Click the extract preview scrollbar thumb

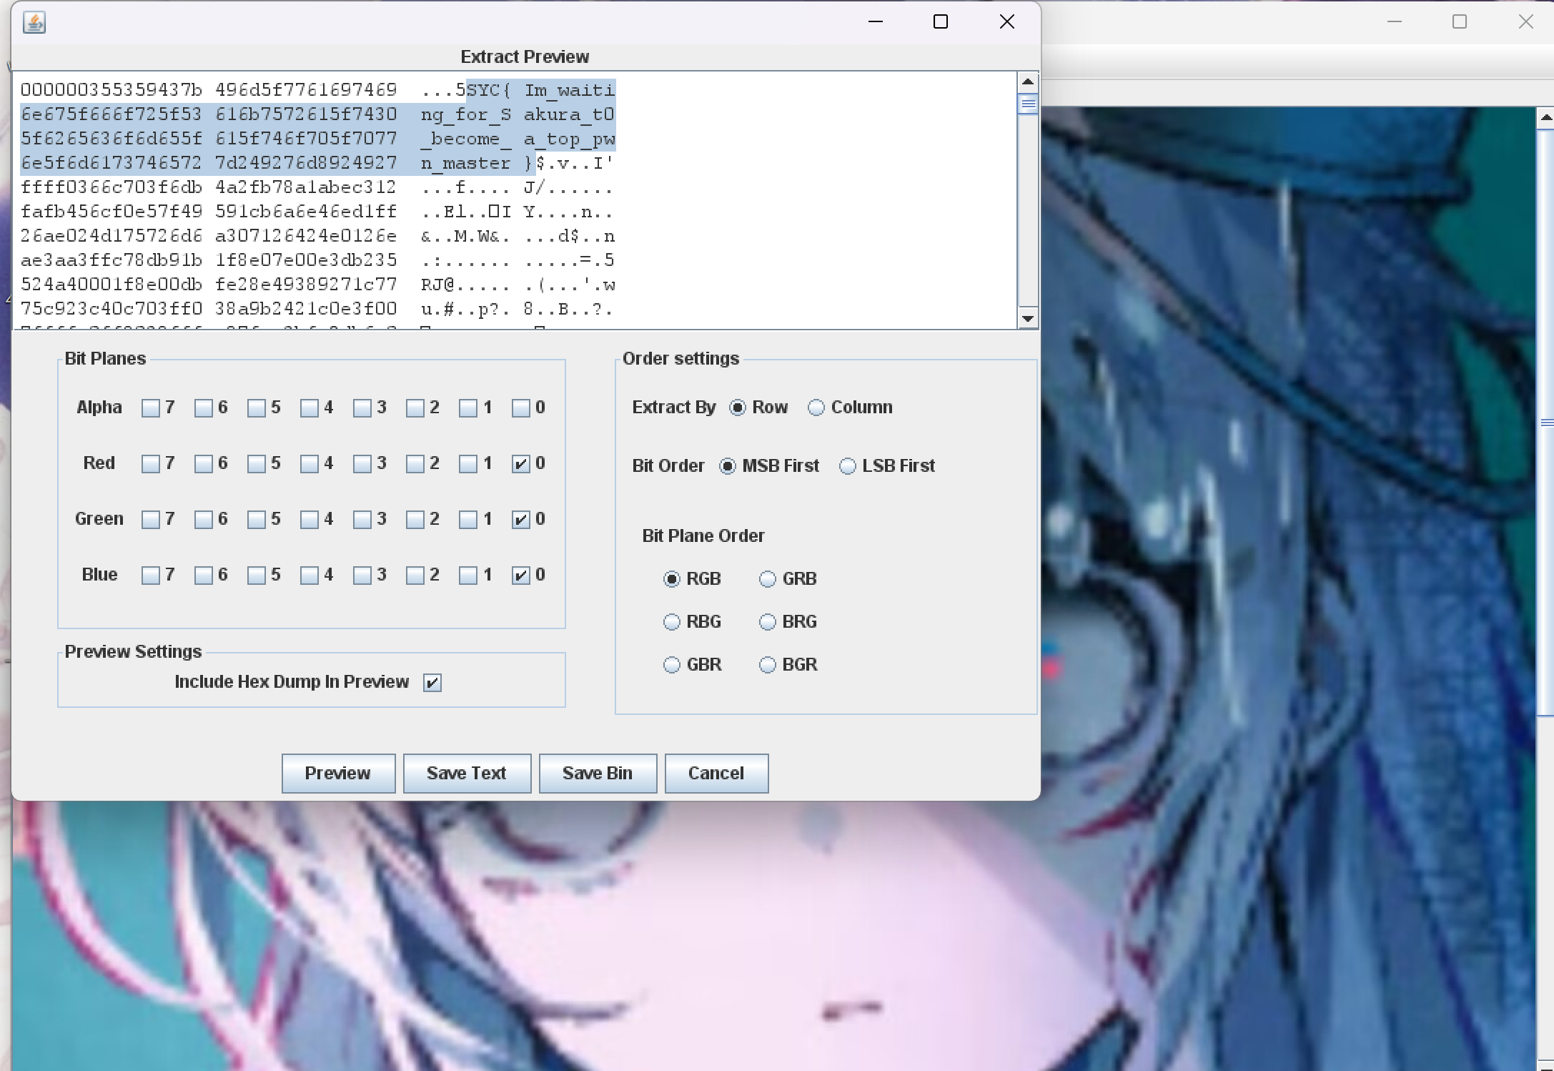click(x=1028, y=104)
